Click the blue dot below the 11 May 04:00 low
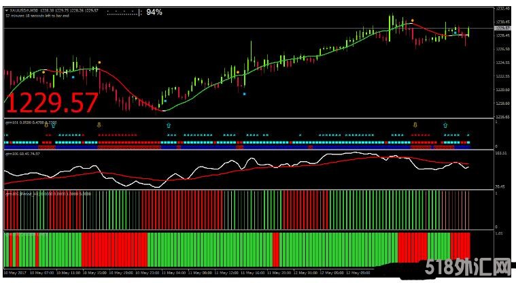This screenshot has width=516, height=283. click(165, 101)
